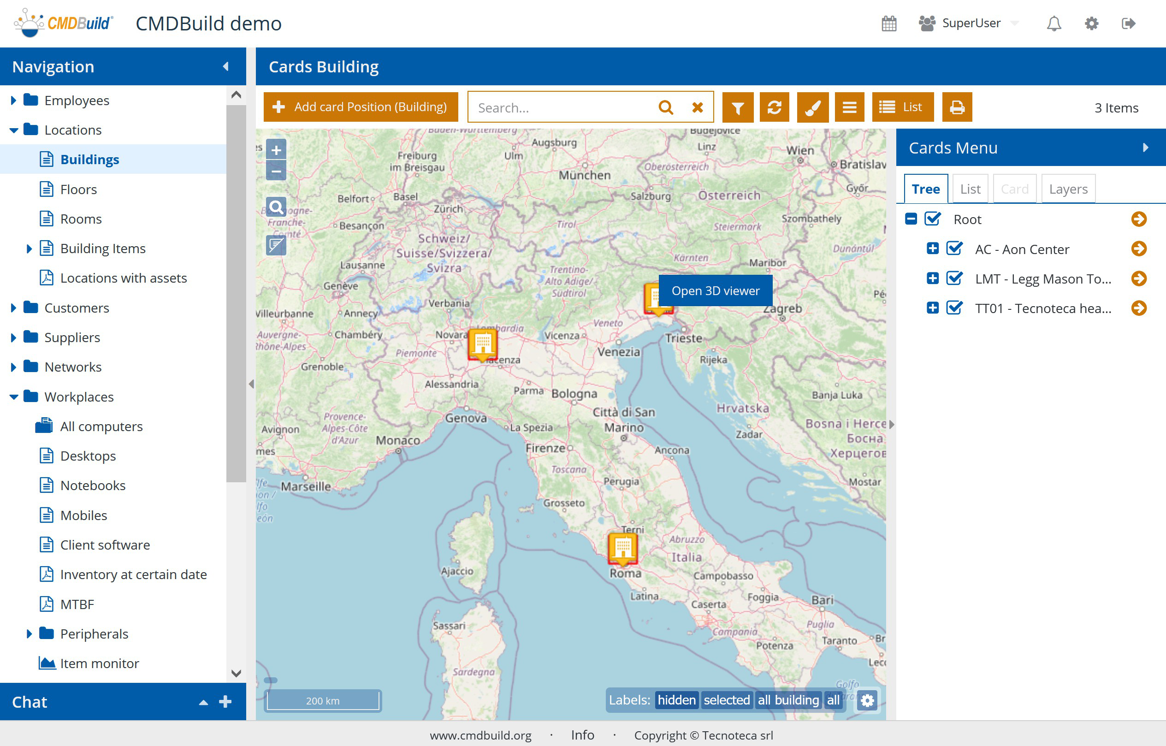
Task: Click into the Search input field
Action: [x=562, y=107]
